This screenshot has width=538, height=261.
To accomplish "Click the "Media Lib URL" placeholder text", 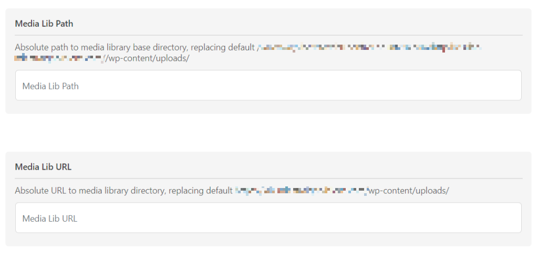I will (x=50, y=218).
